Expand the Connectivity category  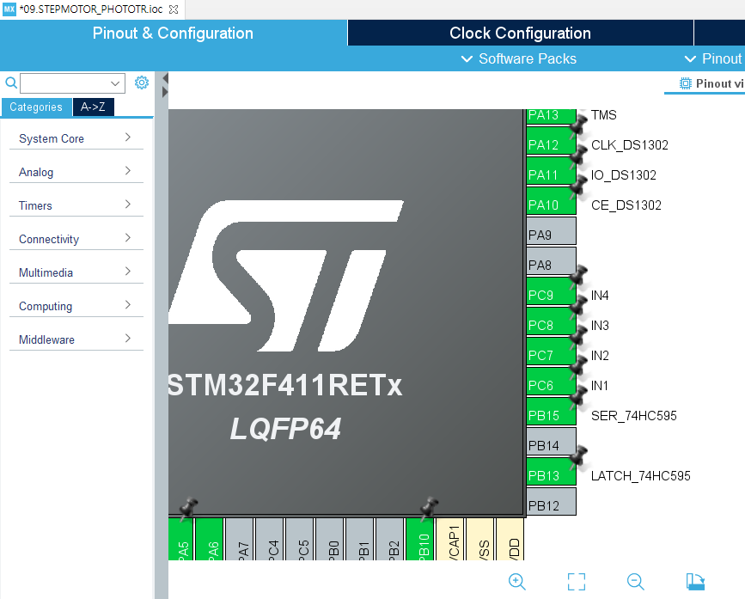pos(76,238)
